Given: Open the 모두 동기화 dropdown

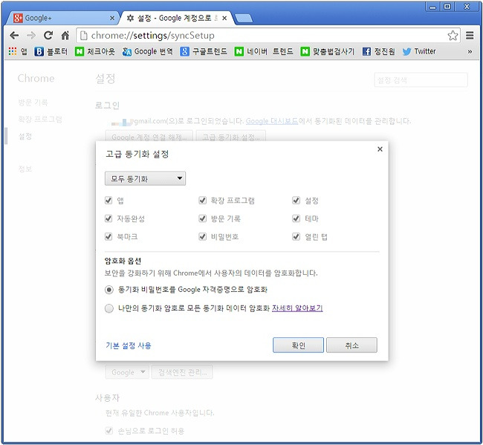Looking at the screenshot, I should [x=145, y=178].
